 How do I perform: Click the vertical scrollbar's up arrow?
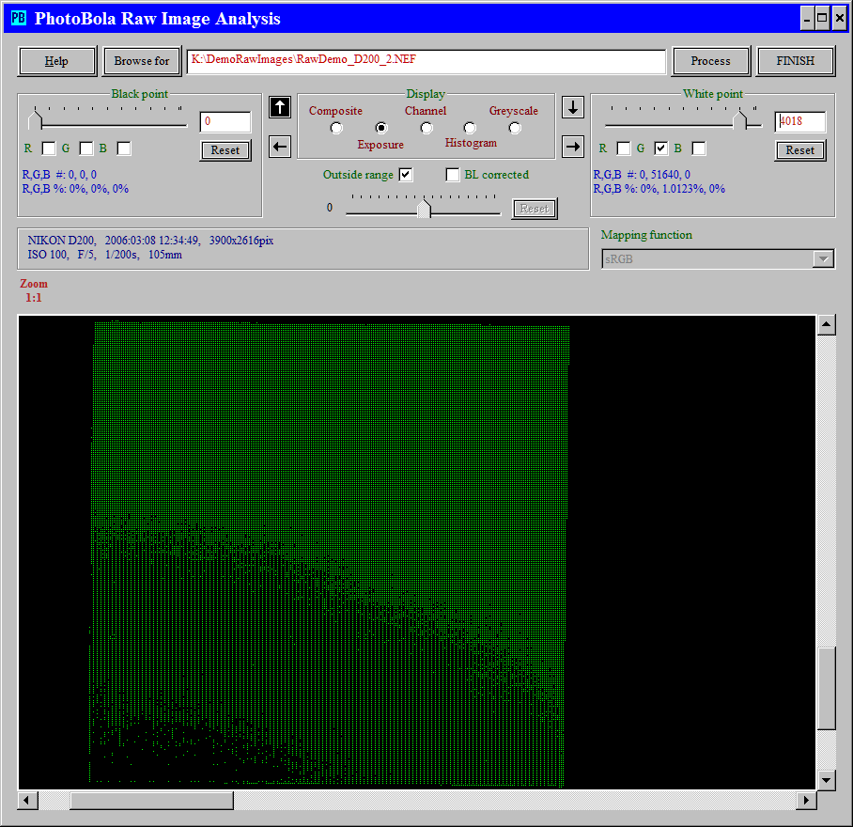point(826,325)
